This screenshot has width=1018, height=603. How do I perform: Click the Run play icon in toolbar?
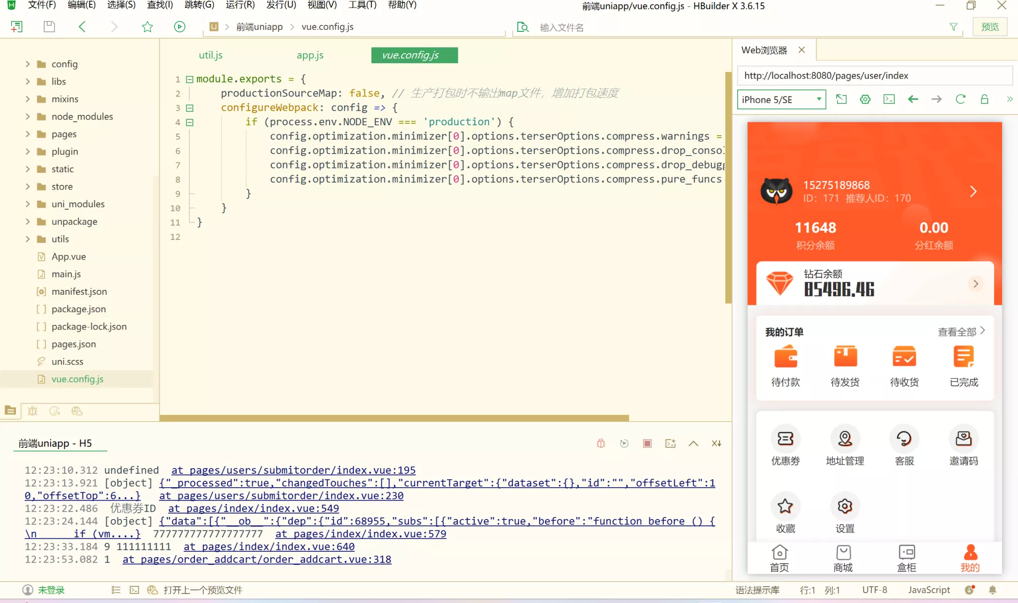pyautogui.click(x=179, y=27)
